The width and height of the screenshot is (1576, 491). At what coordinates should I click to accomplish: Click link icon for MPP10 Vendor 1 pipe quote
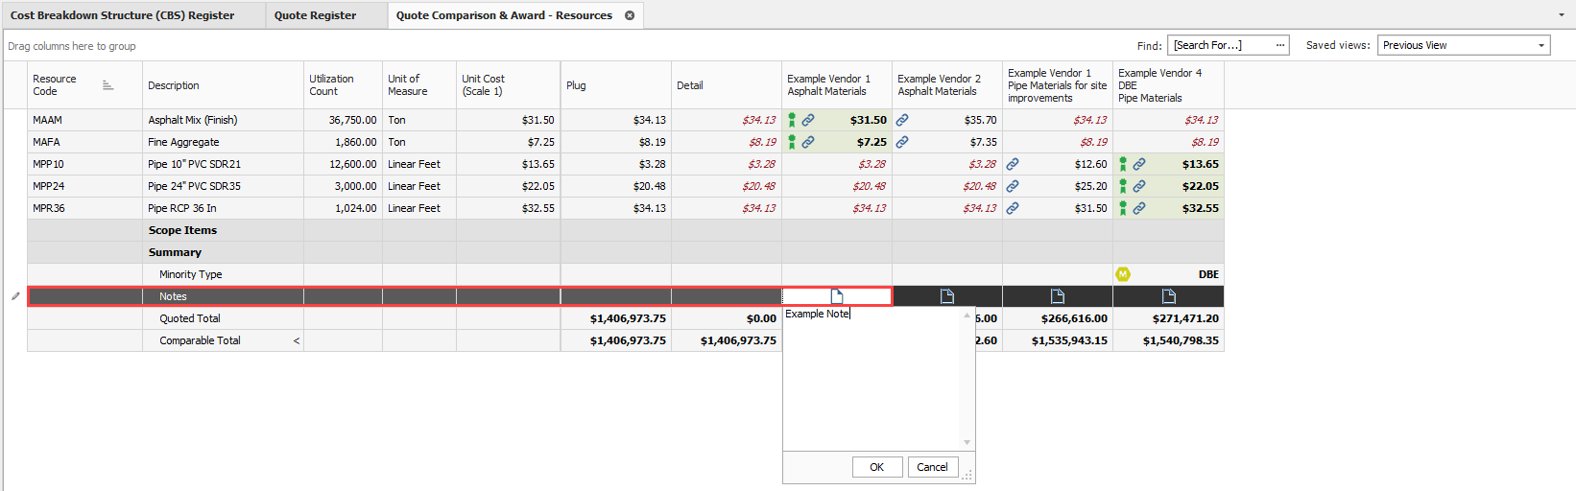click(1013, 164)
